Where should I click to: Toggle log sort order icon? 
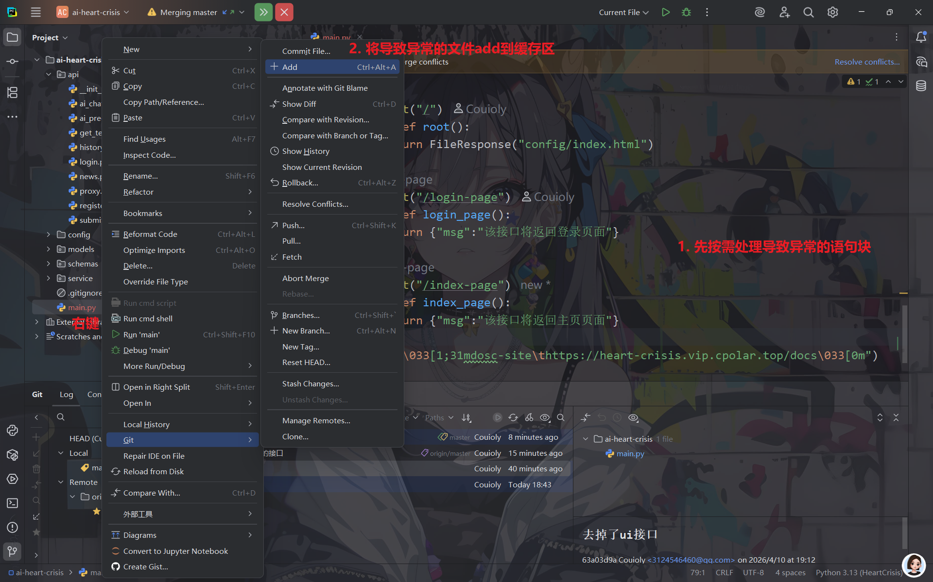pyautogui.click(x=466, y=417)
